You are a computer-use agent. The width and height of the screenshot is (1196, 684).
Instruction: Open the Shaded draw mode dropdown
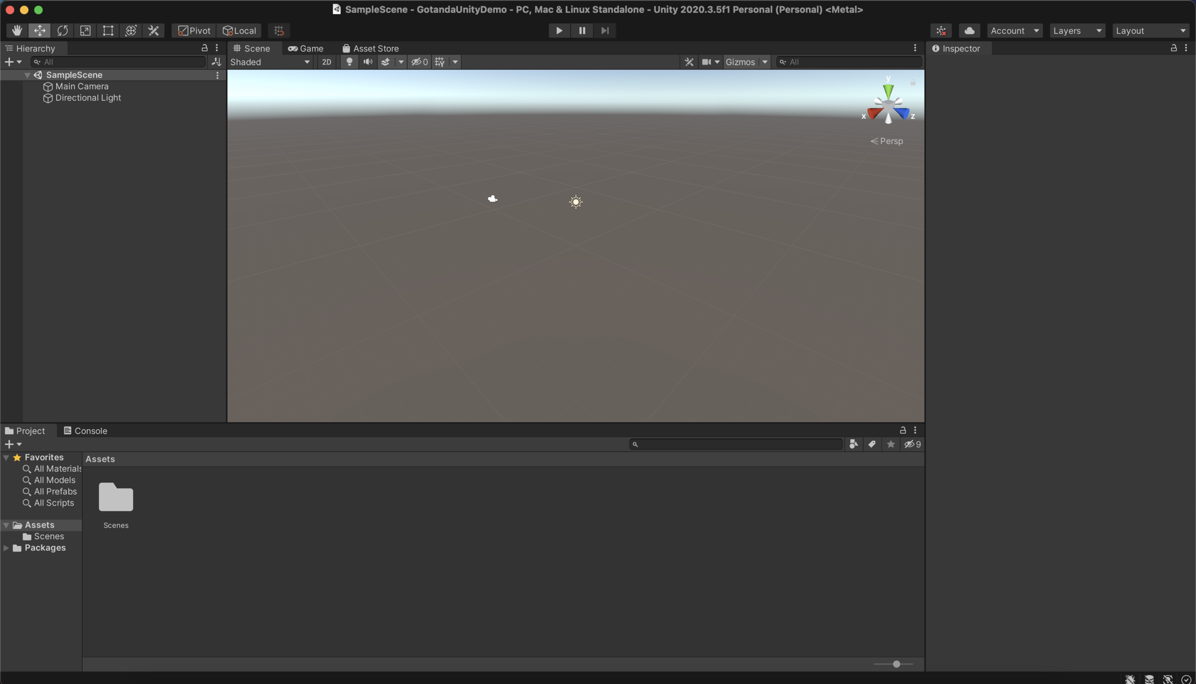pos(270,62)
